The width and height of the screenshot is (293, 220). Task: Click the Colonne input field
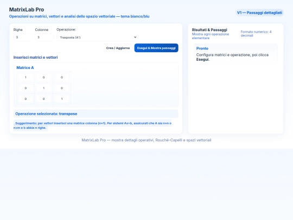point(44,37)
